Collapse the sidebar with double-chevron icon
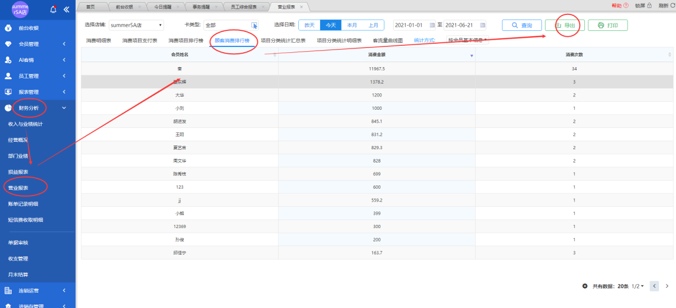 (67, 9)
